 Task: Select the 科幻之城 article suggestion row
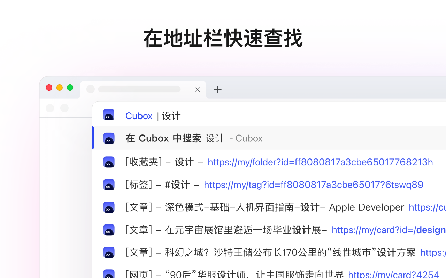[x=244, y=252]
